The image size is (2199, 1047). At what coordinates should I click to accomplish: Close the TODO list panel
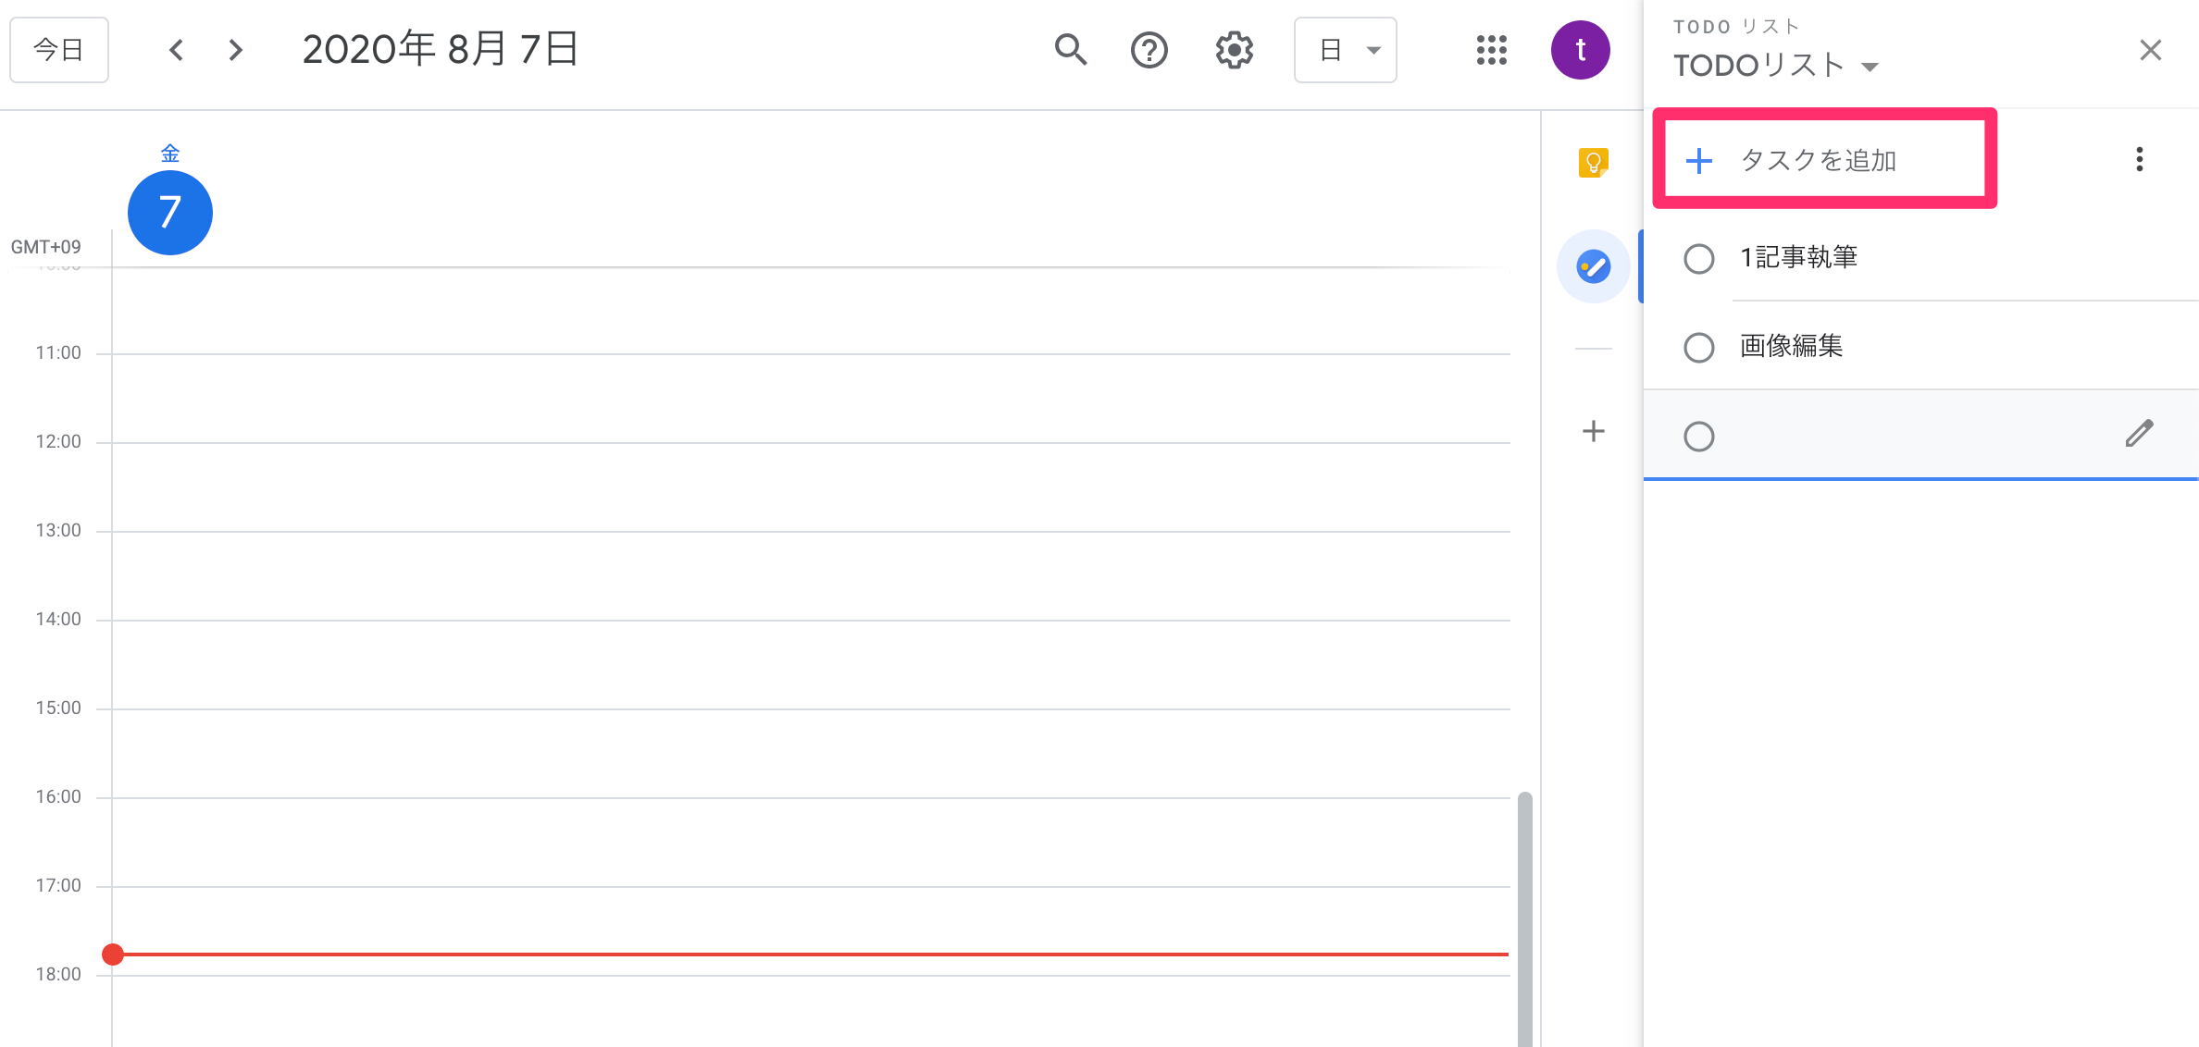pyautogui.click(x=2151, y=50)
